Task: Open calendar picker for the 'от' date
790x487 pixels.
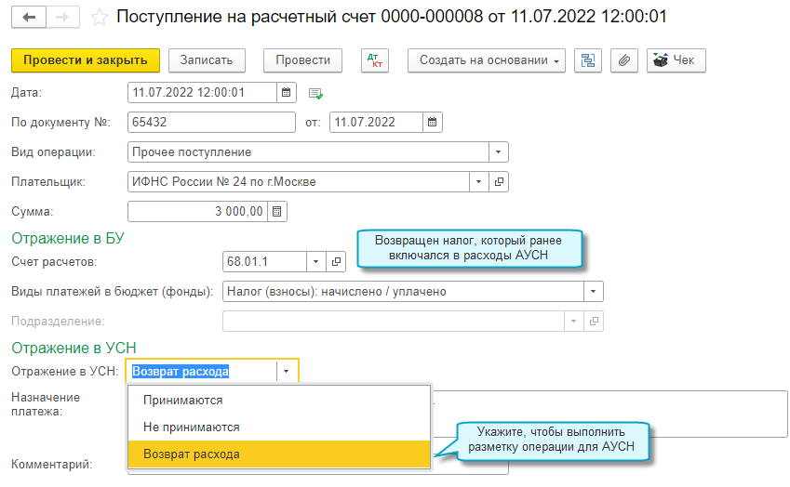Action: click(x=433, y=123)
